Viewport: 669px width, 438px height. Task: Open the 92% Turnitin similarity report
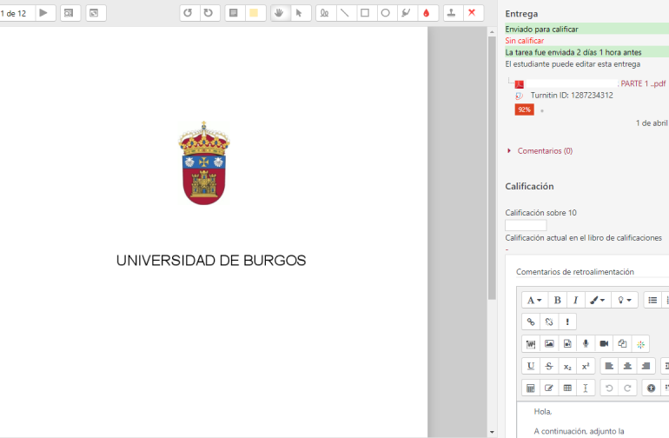(525, 109)
